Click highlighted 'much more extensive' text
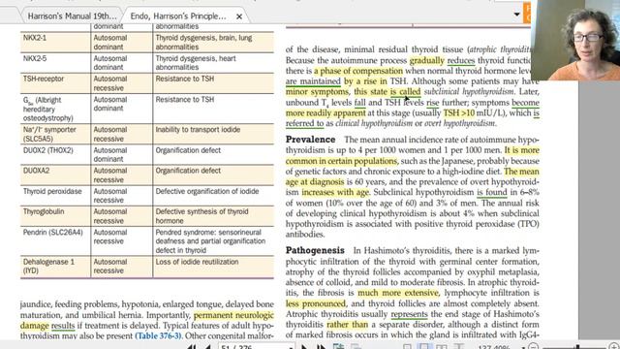This screenshot has height=349, width=620. (398, 293)
